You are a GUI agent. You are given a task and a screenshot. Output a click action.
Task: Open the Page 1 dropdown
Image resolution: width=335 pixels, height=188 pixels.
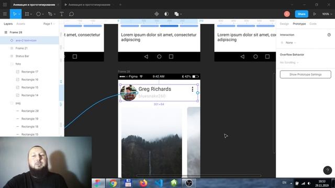[49, 24]
